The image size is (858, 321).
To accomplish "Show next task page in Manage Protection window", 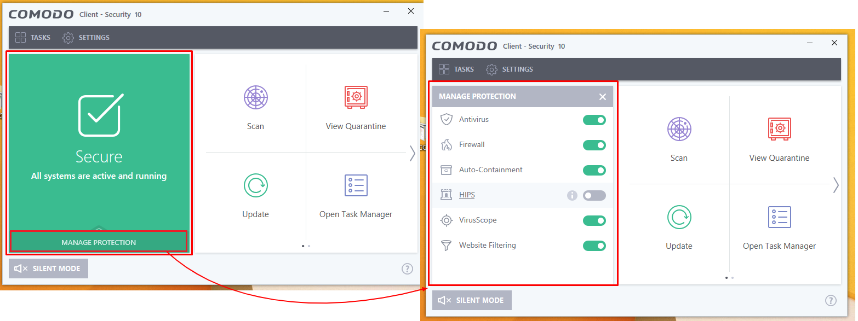I will pos(836,185).
